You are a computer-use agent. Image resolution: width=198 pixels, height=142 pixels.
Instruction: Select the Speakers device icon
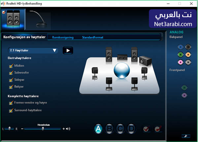13,19
